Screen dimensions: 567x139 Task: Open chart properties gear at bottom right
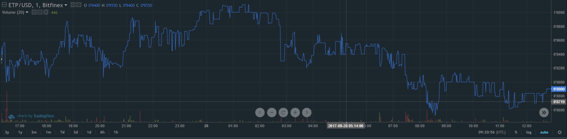coord(560,132)
